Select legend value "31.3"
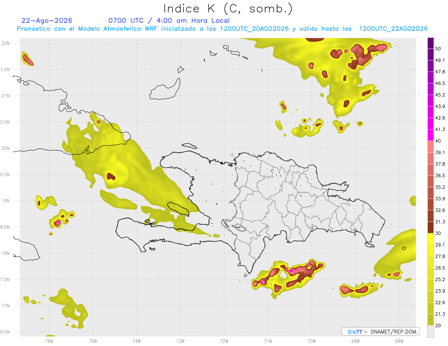 pos(440,222)
